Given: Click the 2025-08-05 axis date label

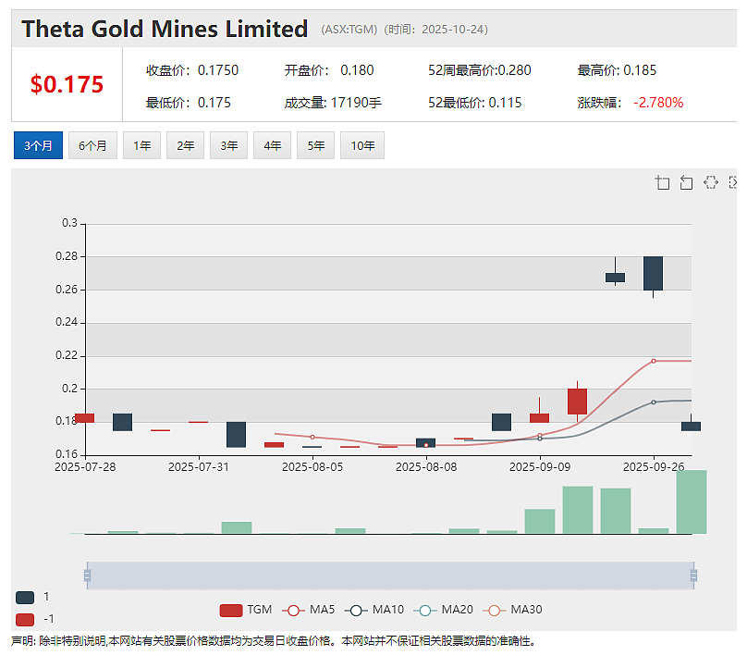Looking at the screenshot, I should (312, 467).
